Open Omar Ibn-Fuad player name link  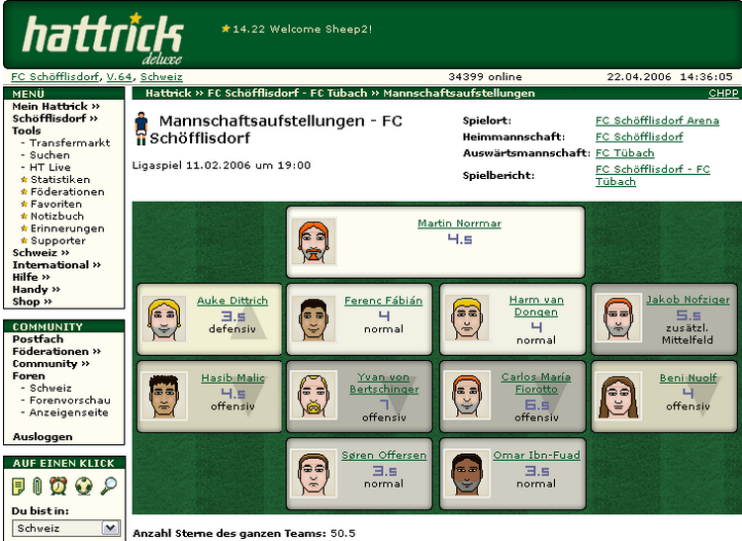coord(536,455)
